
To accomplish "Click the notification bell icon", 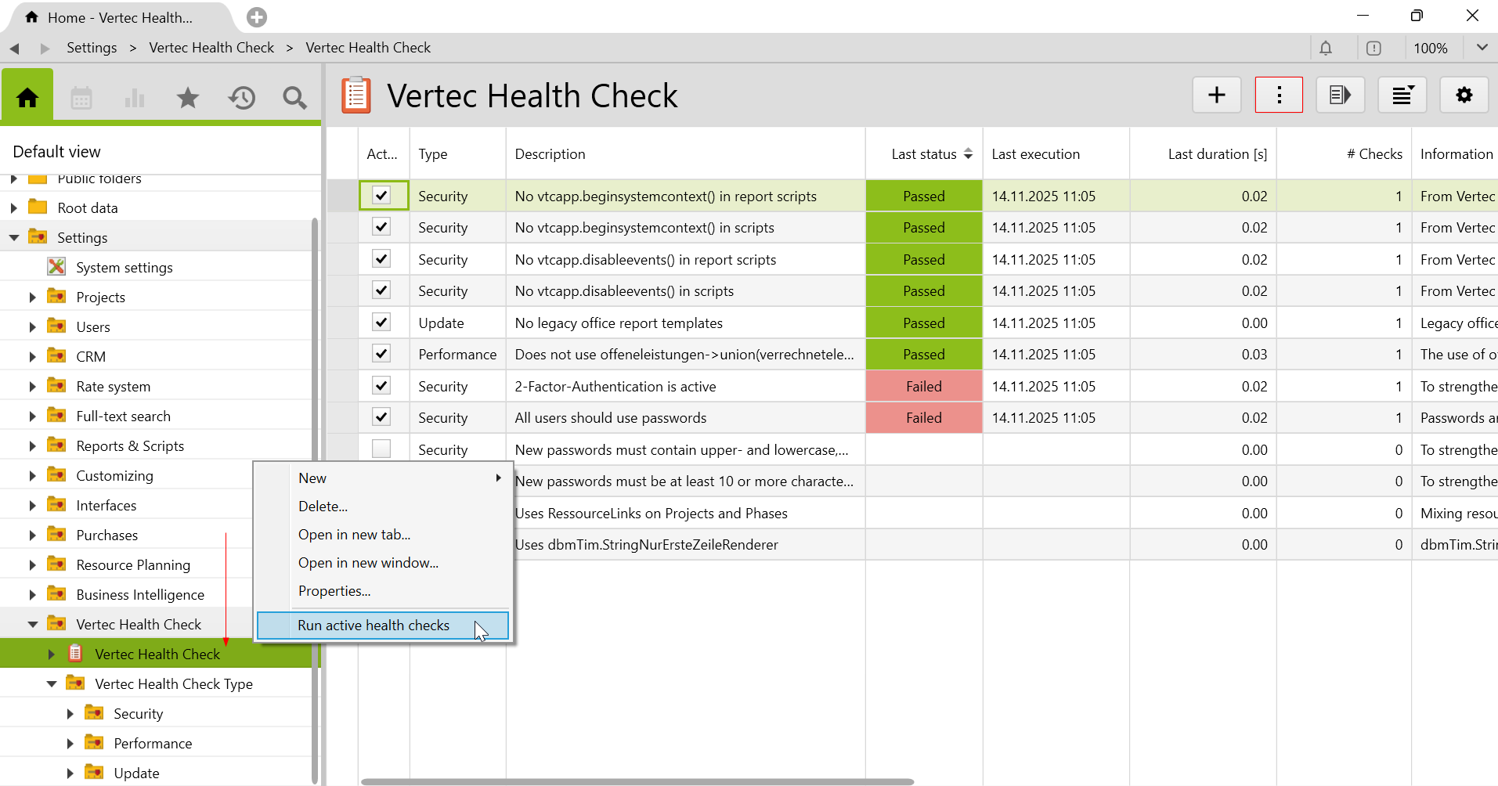I will point(1326,49).
